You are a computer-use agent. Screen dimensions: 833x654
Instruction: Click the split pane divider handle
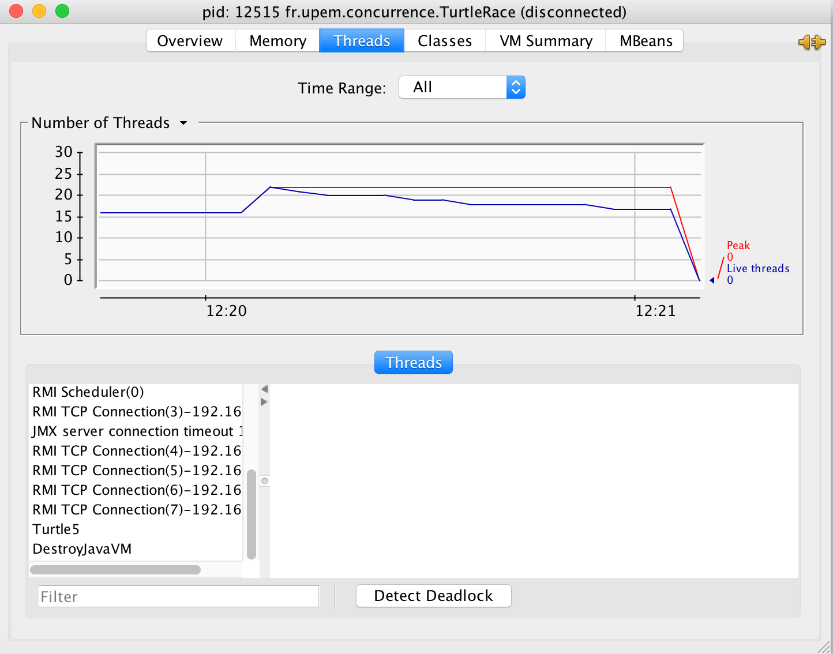click(265, 481)
